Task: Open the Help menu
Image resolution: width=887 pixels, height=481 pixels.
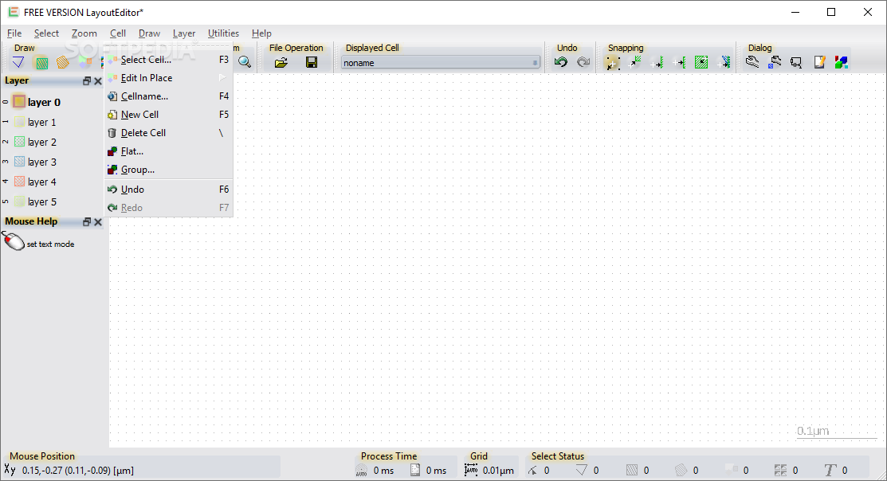Action: (x=261, y=33)
